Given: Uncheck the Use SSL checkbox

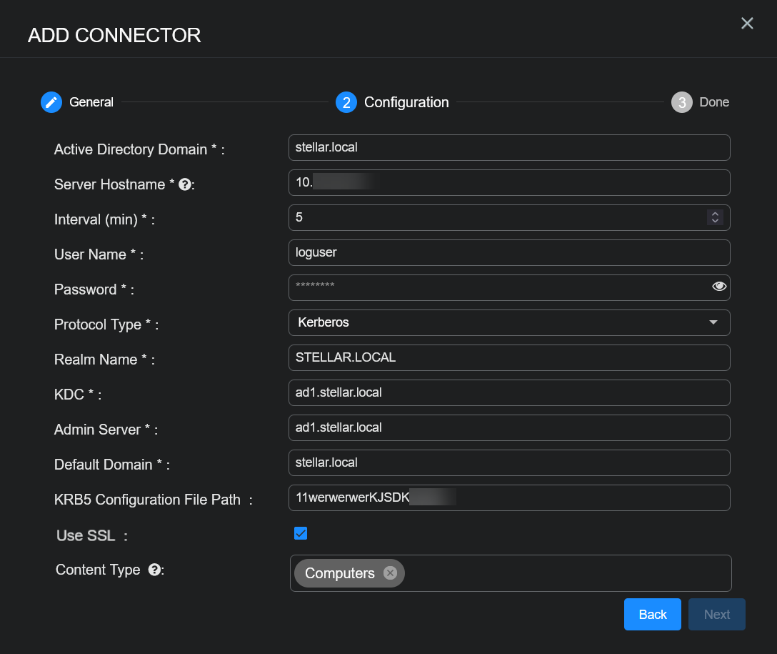Looking at the screenshot, I should pyautogui.click(x=301, y=533).
